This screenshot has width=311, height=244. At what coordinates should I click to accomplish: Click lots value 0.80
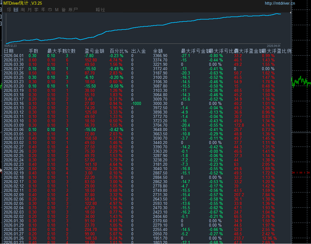pos(33,229)
